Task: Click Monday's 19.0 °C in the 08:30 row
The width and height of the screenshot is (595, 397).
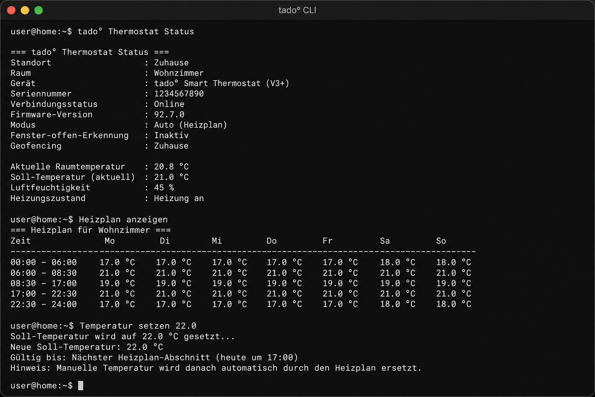Action: point(117,283)
